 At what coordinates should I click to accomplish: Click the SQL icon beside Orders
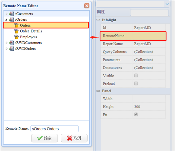[16, 25]
